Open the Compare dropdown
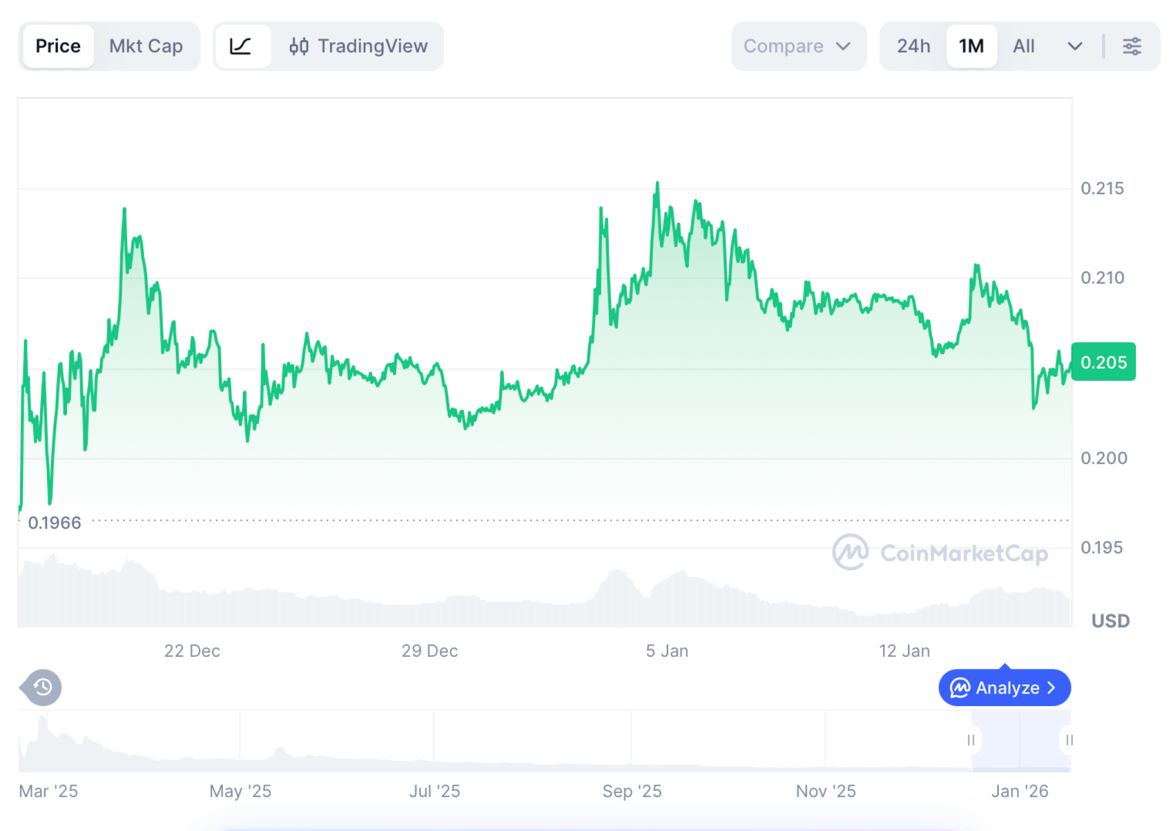1173x831 pixels. pyautogui.click(x=798, y=46)
